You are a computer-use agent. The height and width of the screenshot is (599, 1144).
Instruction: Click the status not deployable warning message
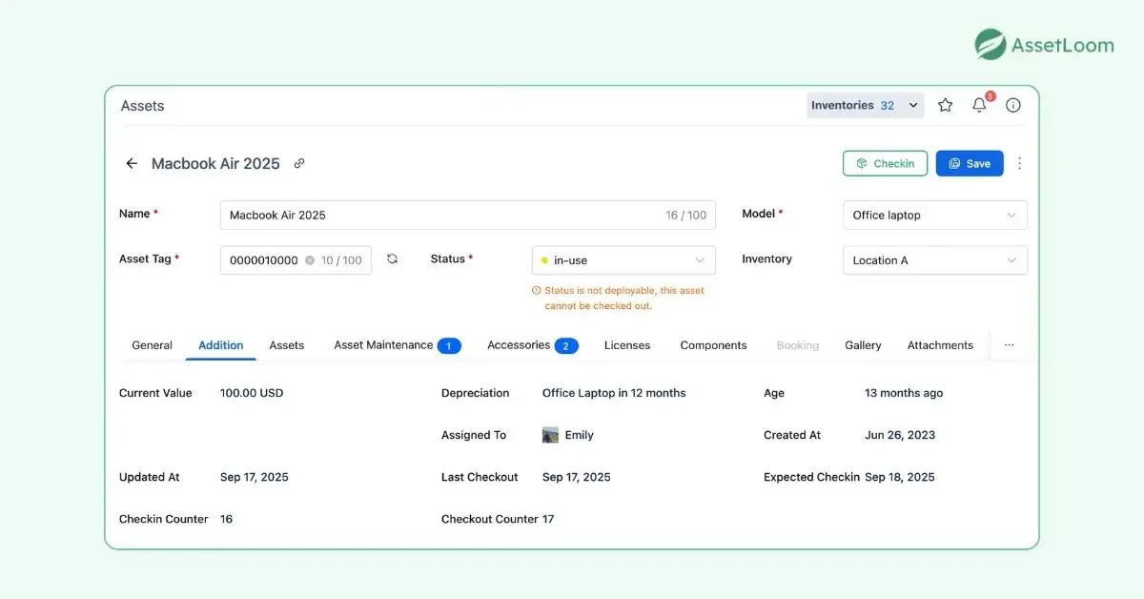[619, 298]
